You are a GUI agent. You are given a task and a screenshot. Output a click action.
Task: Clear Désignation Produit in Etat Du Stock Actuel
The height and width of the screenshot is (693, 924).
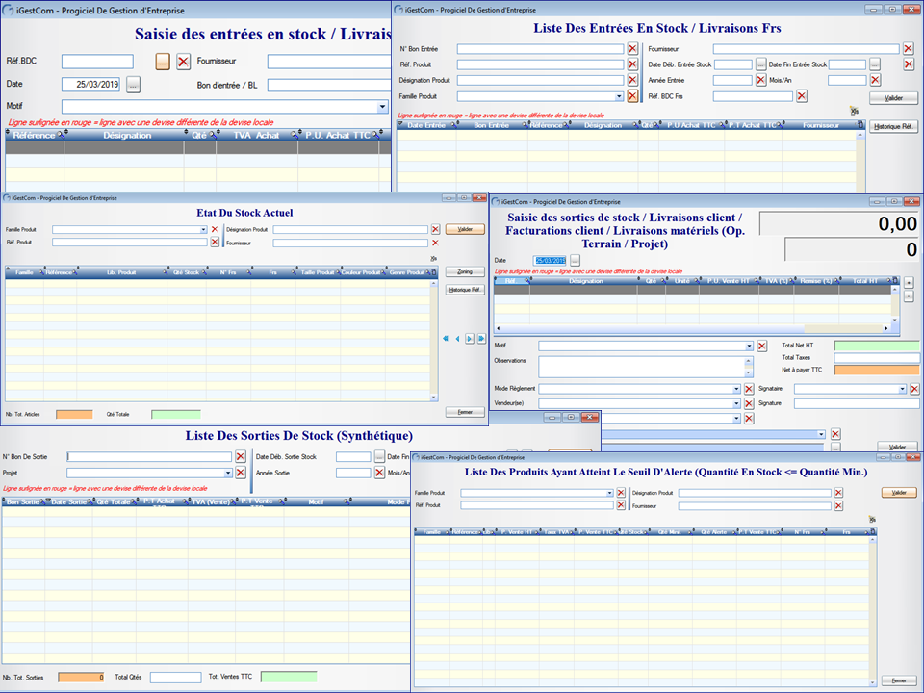(x=435, y=229)
